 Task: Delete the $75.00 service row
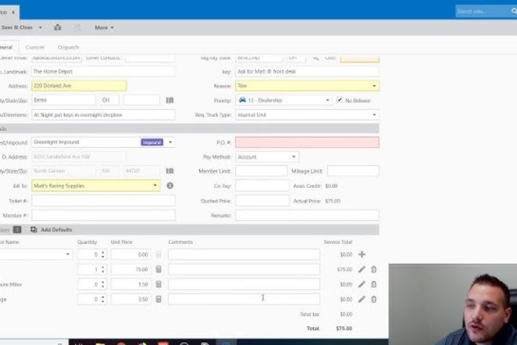click(373, 270)
